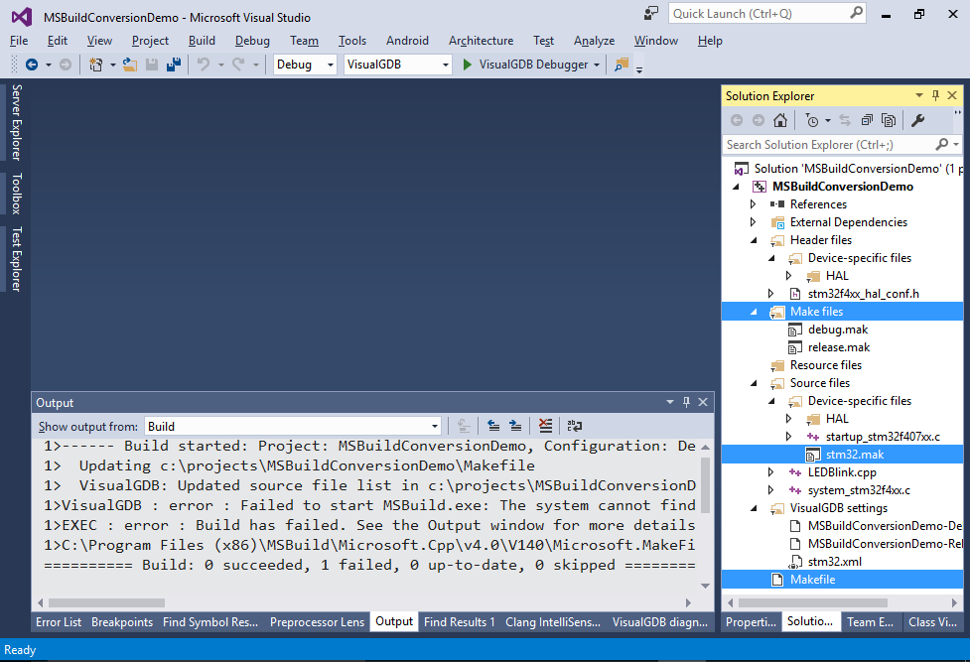Open the Architecture menu
This screenshot has height=662, width=970.
pyautogui.click(x=481, y=41)
